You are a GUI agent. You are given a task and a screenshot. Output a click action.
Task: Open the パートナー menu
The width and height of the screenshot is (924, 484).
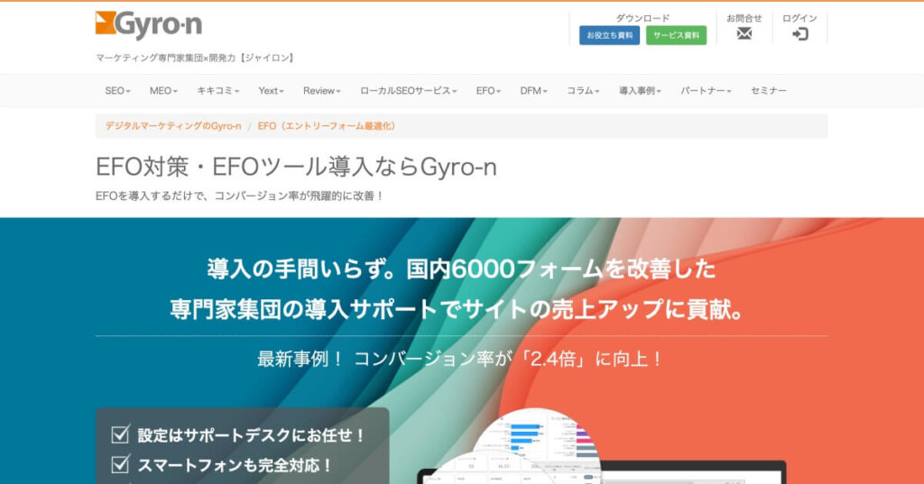(706, 91)
